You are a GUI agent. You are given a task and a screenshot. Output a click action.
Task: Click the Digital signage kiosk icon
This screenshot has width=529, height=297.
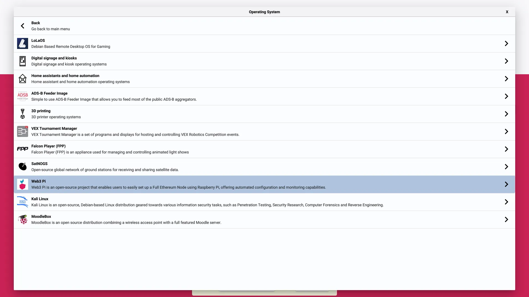tap(23, 61)
